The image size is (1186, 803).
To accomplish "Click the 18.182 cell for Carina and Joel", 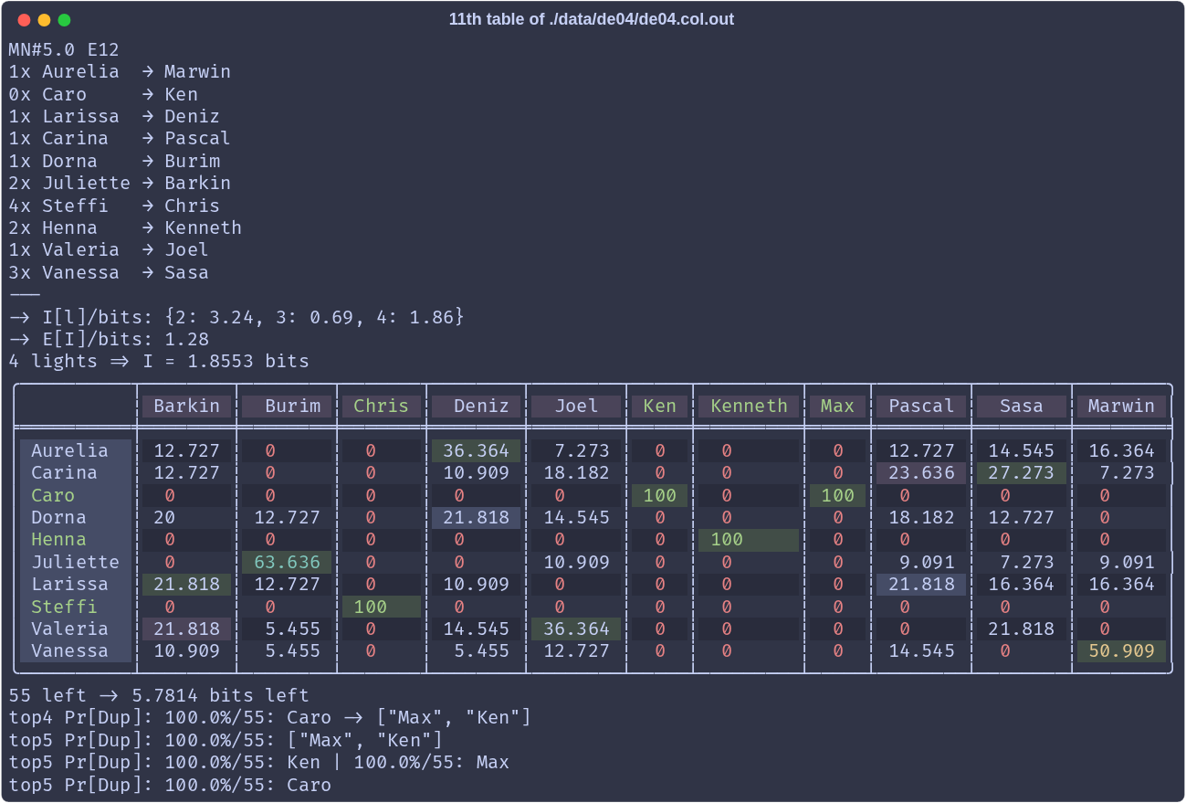I will [576, 472].
